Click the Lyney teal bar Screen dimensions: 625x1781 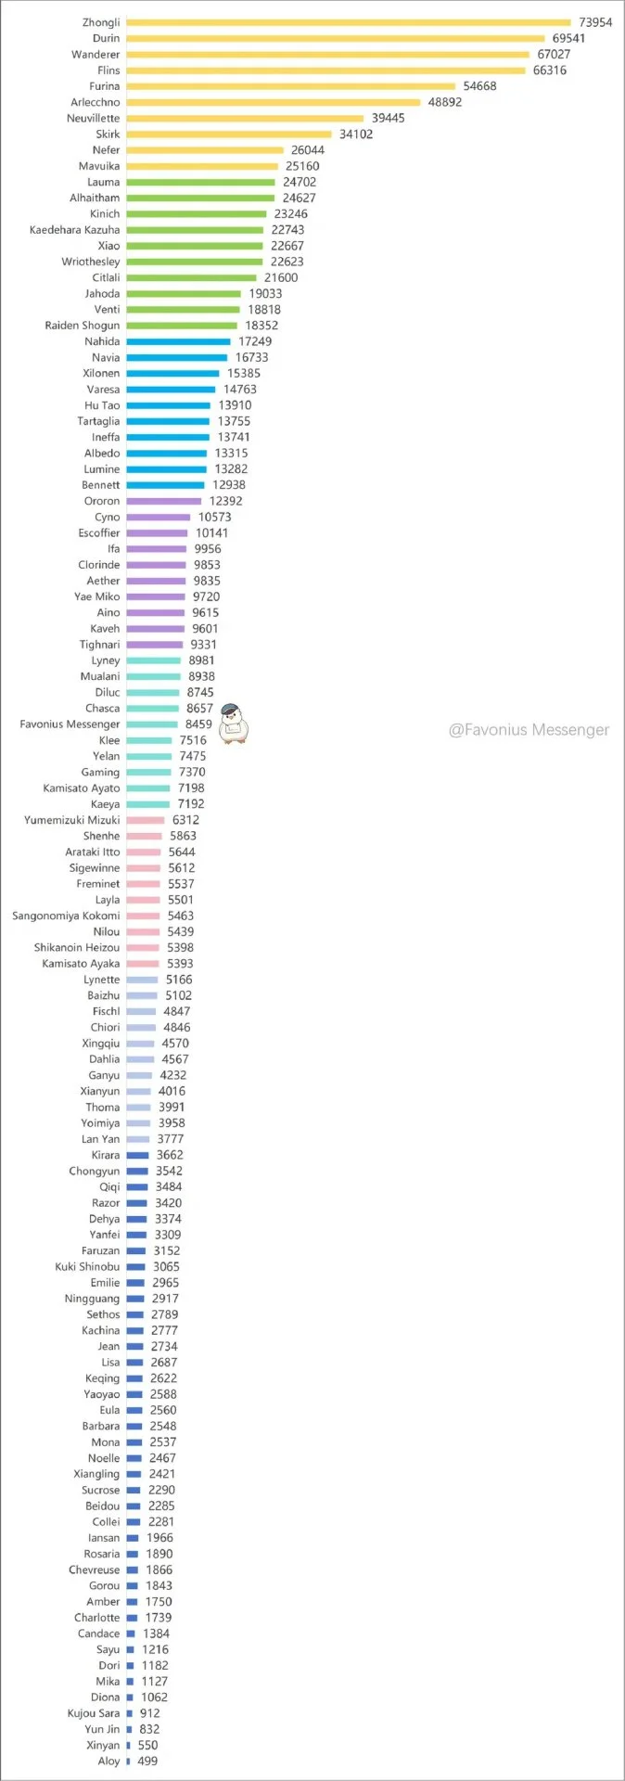click(x=154, y=660)
